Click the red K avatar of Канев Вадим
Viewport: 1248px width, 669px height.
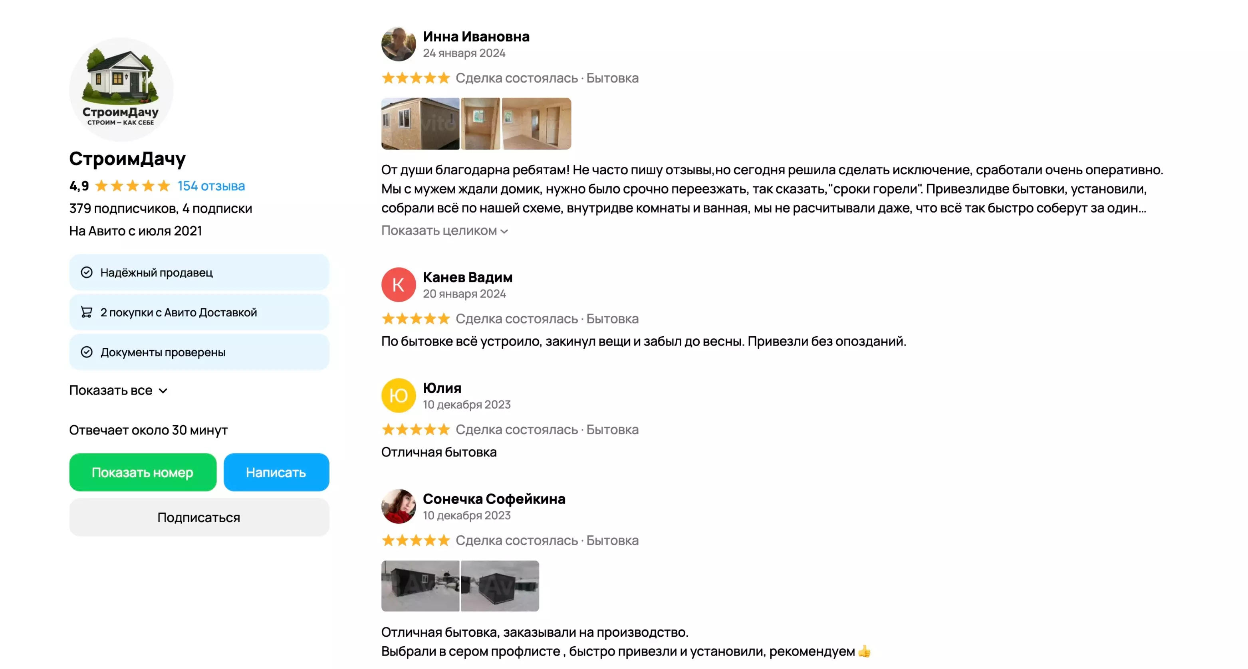pos(398,285)
